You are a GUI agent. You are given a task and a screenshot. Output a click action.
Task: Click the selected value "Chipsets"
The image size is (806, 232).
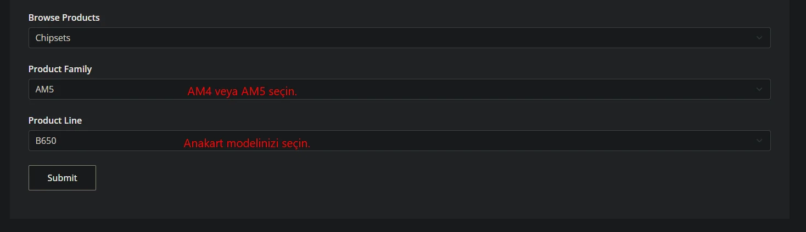53,38
